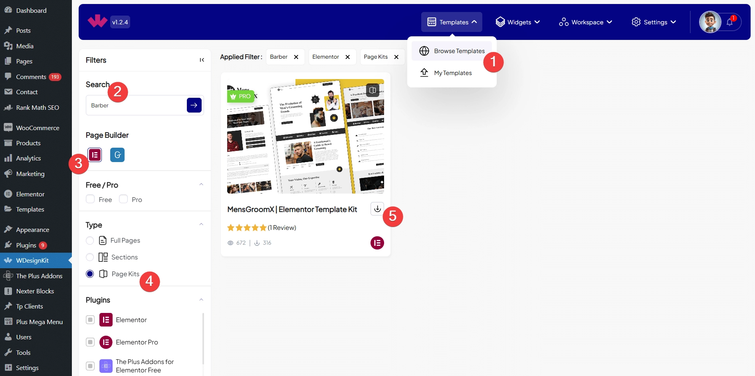The height and width of the screenshot is (376, 755).
Task: Remove the Barber applied filter
Action: pyautogui.click(x=296, y=57)
